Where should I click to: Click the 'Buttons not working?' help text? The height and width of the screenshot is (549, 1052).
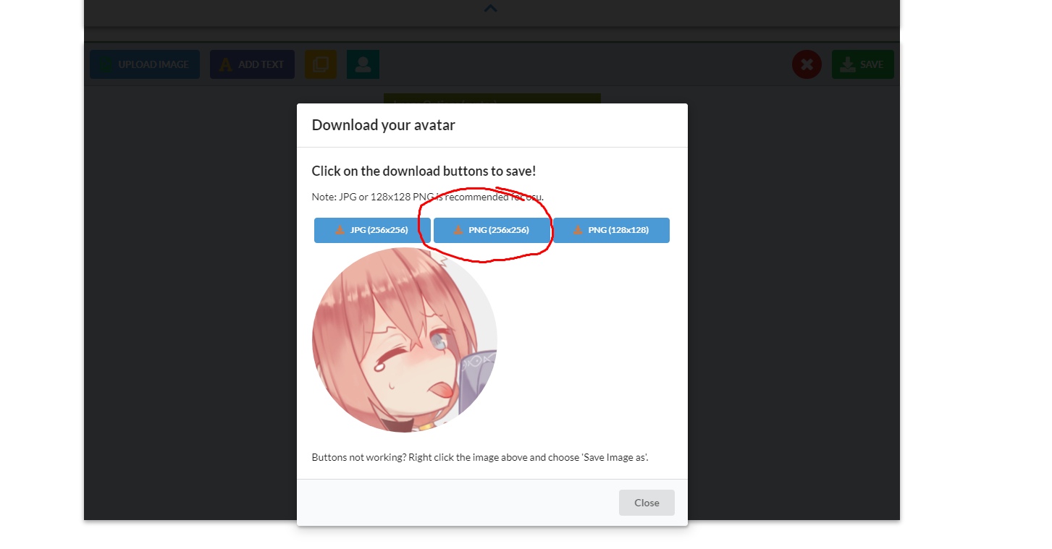tap(480, 457)
